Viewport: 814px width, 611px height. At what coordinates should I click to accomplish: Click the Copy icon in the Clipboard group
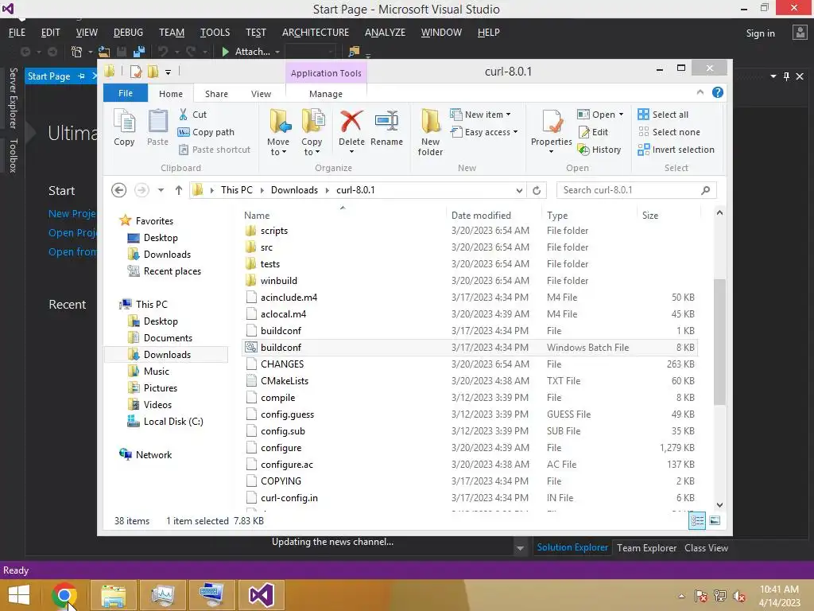click(124, 122)
